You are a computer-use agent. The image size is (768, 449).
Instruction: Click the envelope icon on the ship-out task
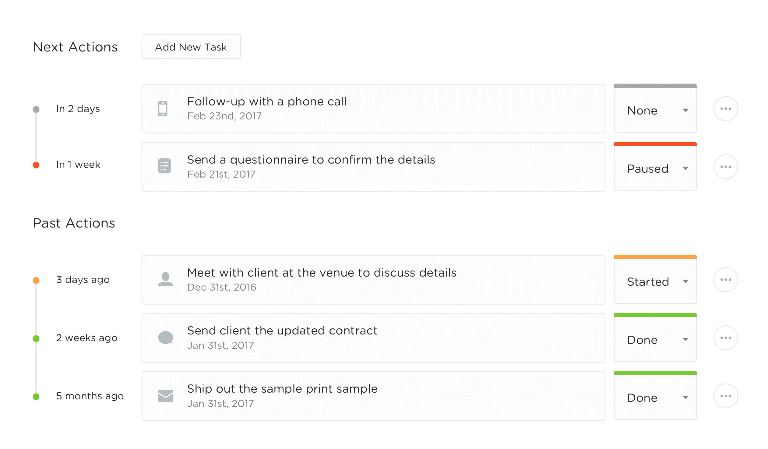coord(165,396)
